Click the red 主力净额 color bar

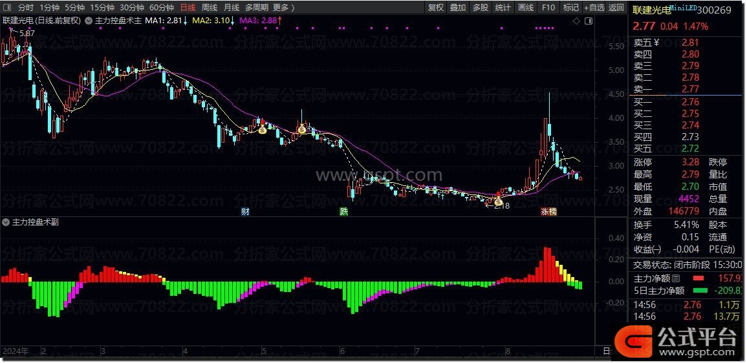pos(698,278)
